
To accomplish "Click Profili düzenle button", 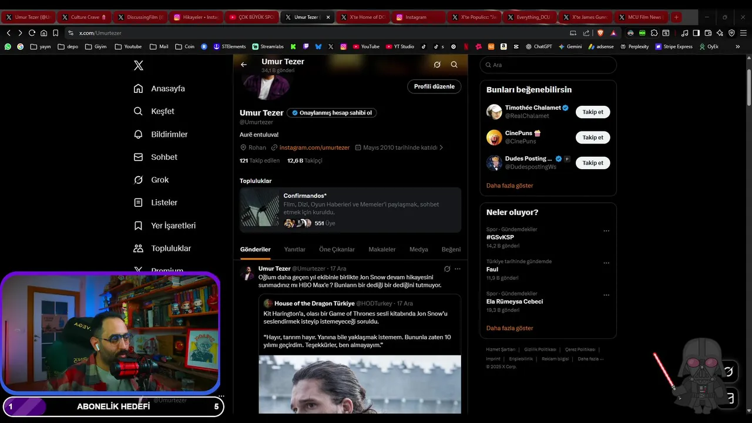I will pos(434,86).
